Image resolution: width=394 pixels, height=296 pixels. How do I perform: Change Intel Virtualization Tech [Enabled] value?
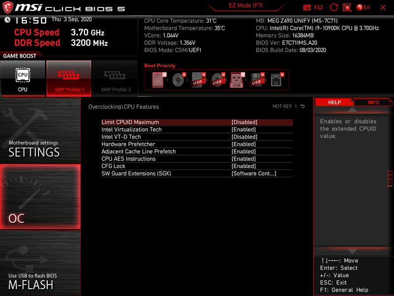[244, 129]
